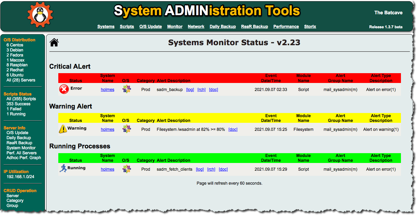Click the red Error status icon

click(63, 88)
